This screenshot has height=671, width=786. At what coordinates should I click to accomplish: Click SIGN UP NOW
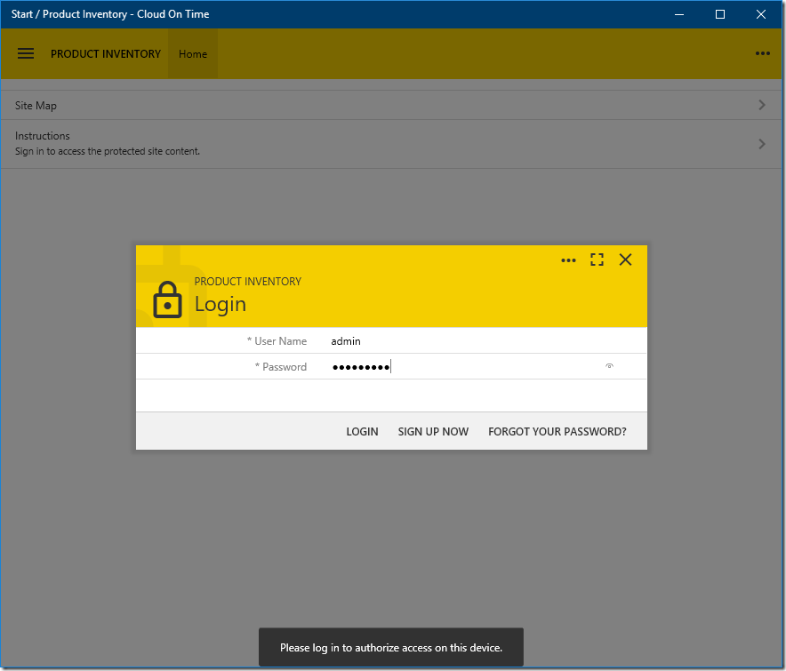[x=433, y=431]
